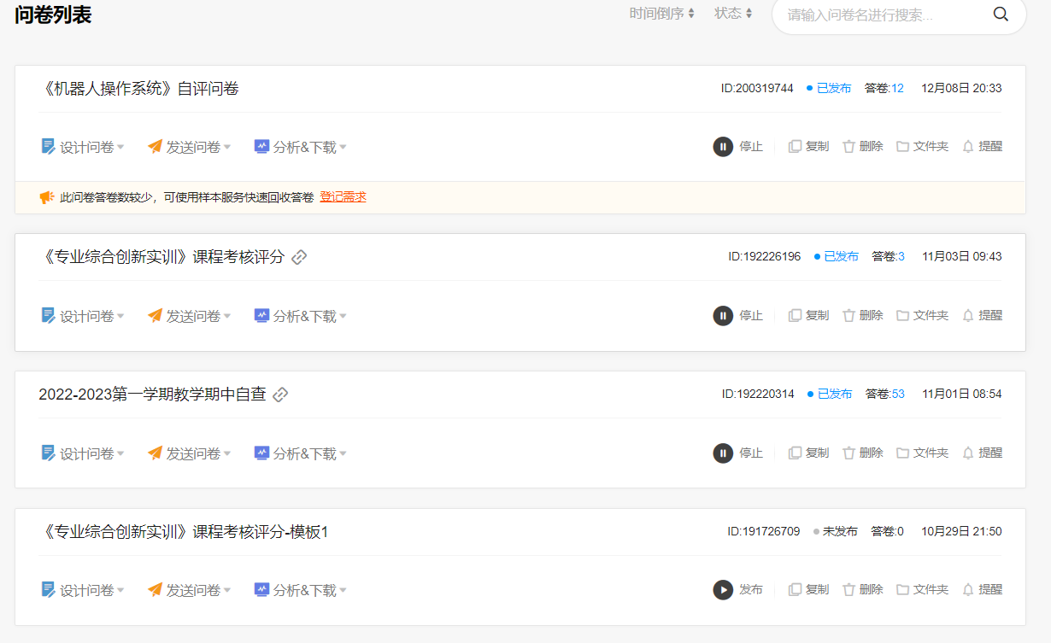Screen dimensions: 1051x643
Task: Click the search magnifier icon
Action: coord(1001,15)
